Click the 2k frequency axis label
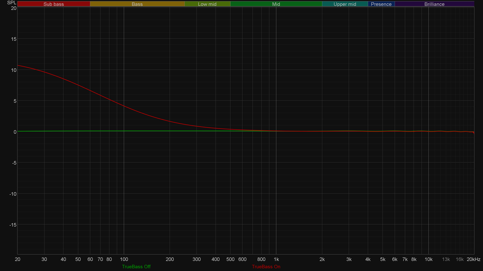 (322, 260)
